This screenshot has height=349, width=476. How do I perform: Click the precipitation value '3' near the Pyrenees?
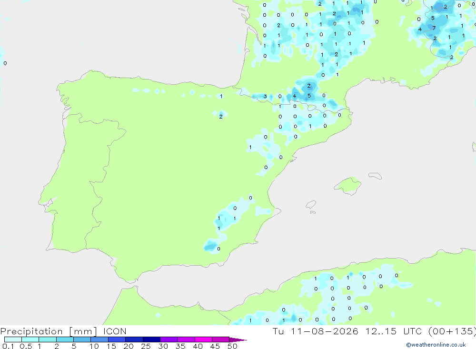(x=265, y=97)
